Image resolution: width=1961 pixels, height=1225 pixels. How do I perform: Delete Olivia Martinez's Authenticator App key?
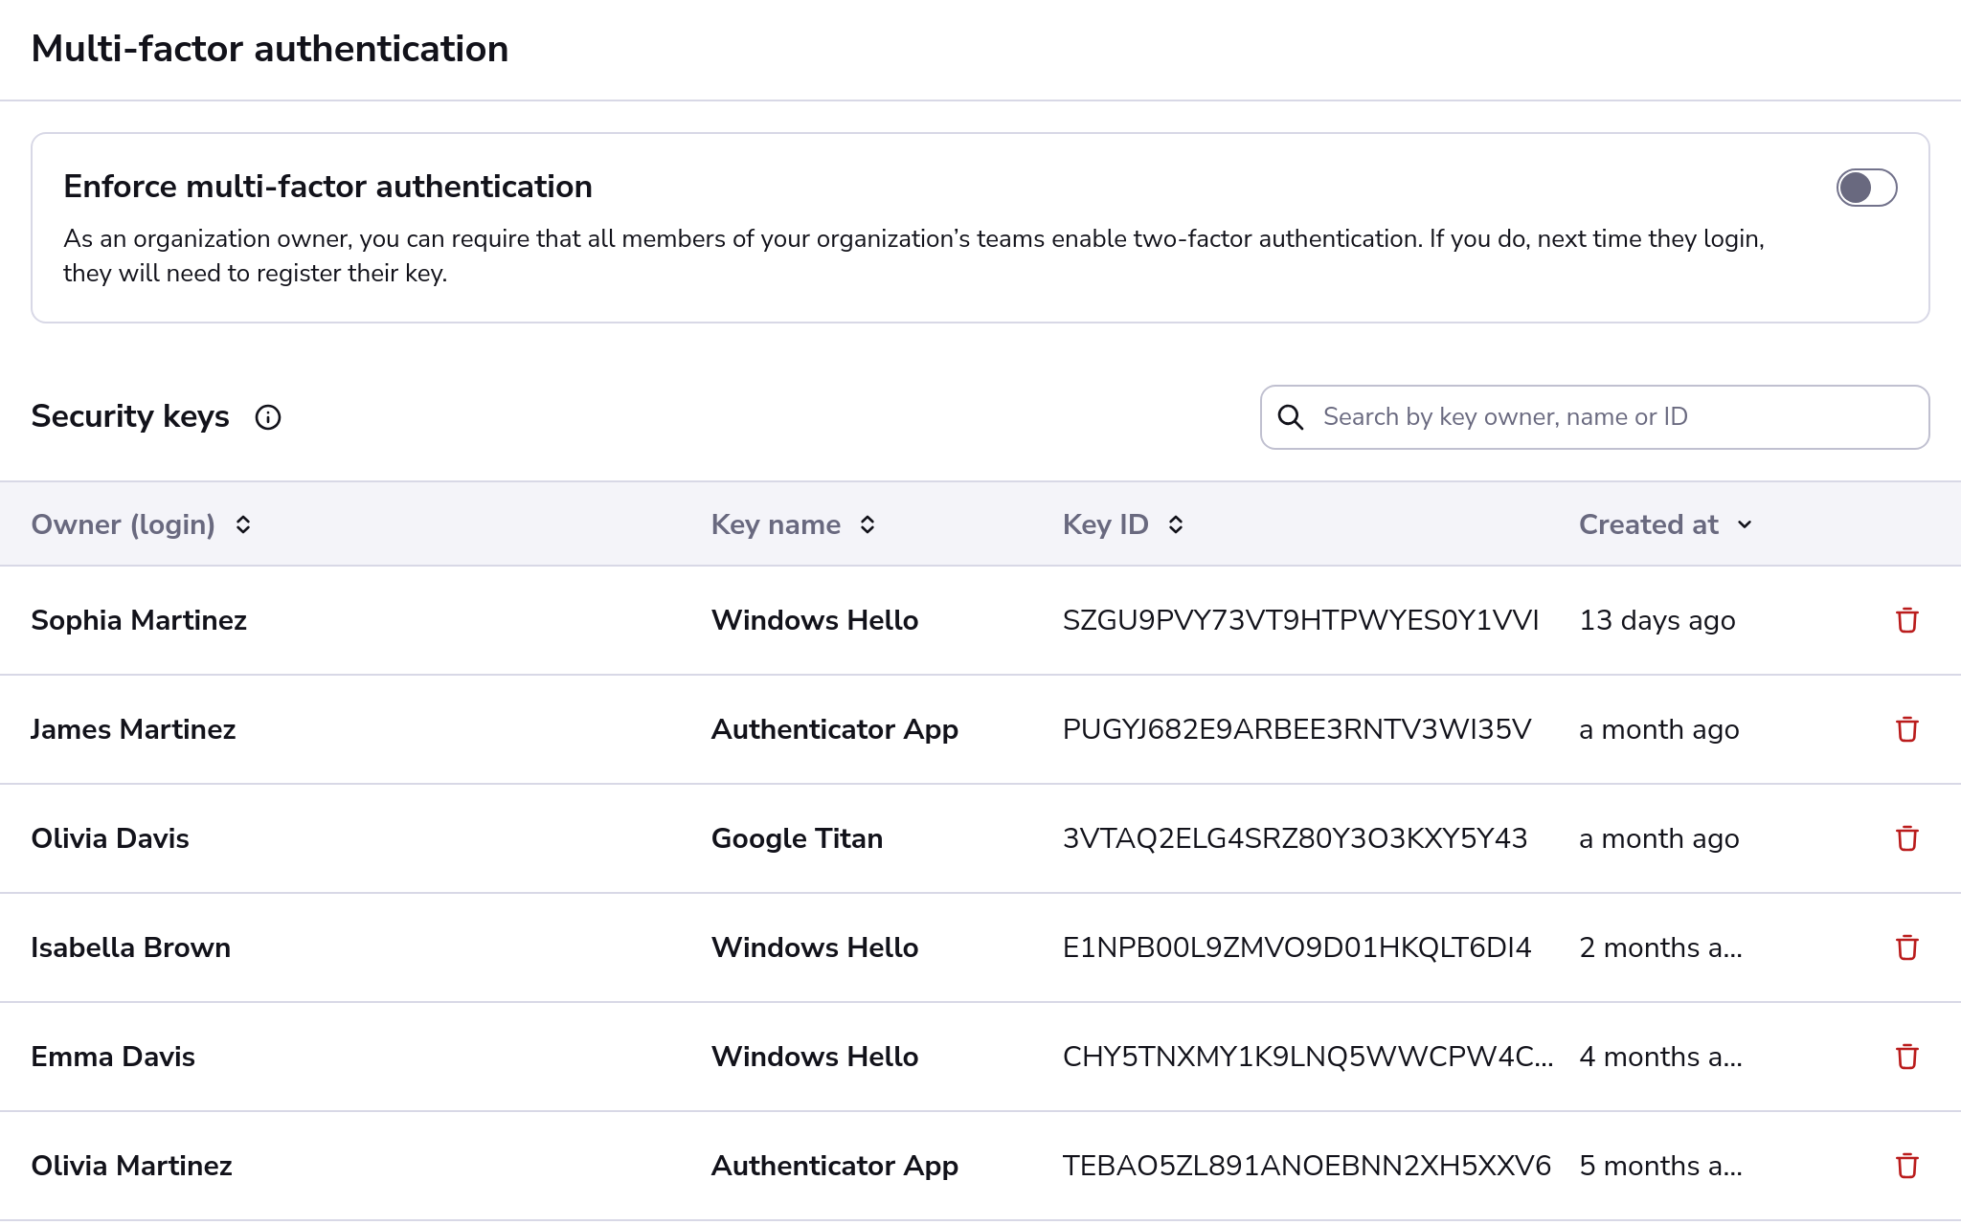pyautogui.click(x=1906, y=1167)
